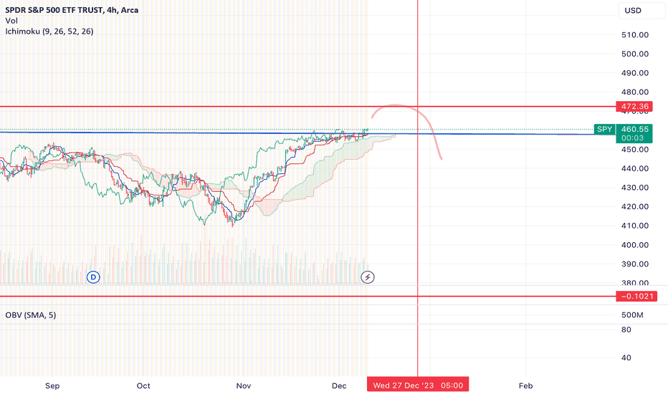Click the 480.00 price axis label
This screenshot has width=668, height=394.
pos(635,92)
